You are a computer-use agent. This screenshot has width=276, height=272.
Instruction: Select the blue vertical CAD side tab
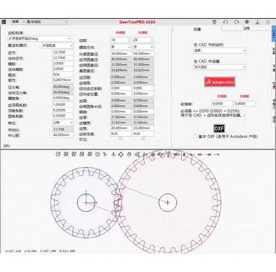point(274,34)
